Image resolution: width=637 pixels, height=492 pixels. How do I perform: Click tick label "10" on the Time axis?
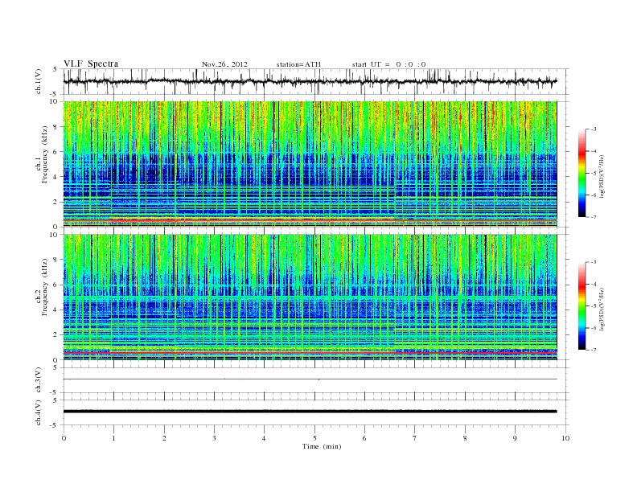[x=565, y=438]
